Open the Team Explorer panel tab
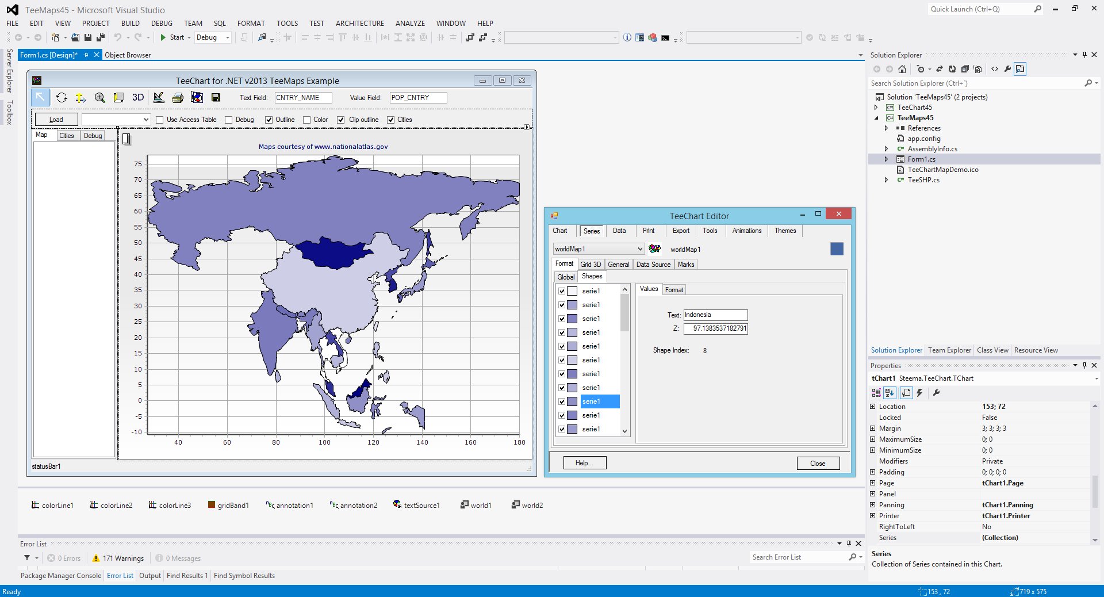1104x597 pixels. [949, 350]
